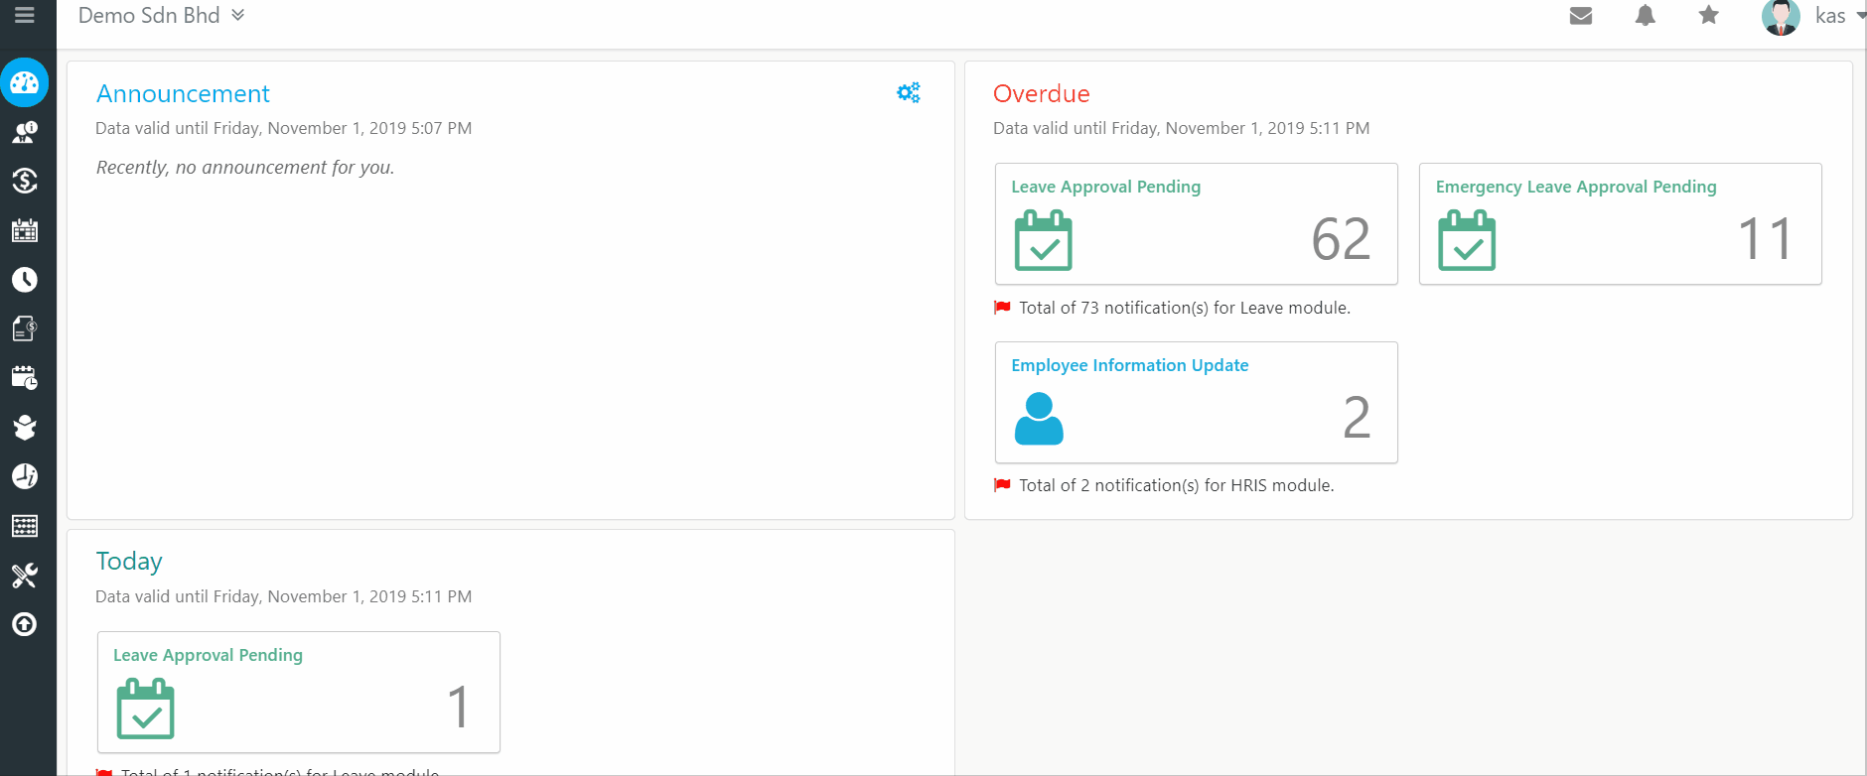Viewport: 1867px width, 776px height.
Task: Open the claims document dollar icon
Action: pyautogui.click(x=25, y=328)
